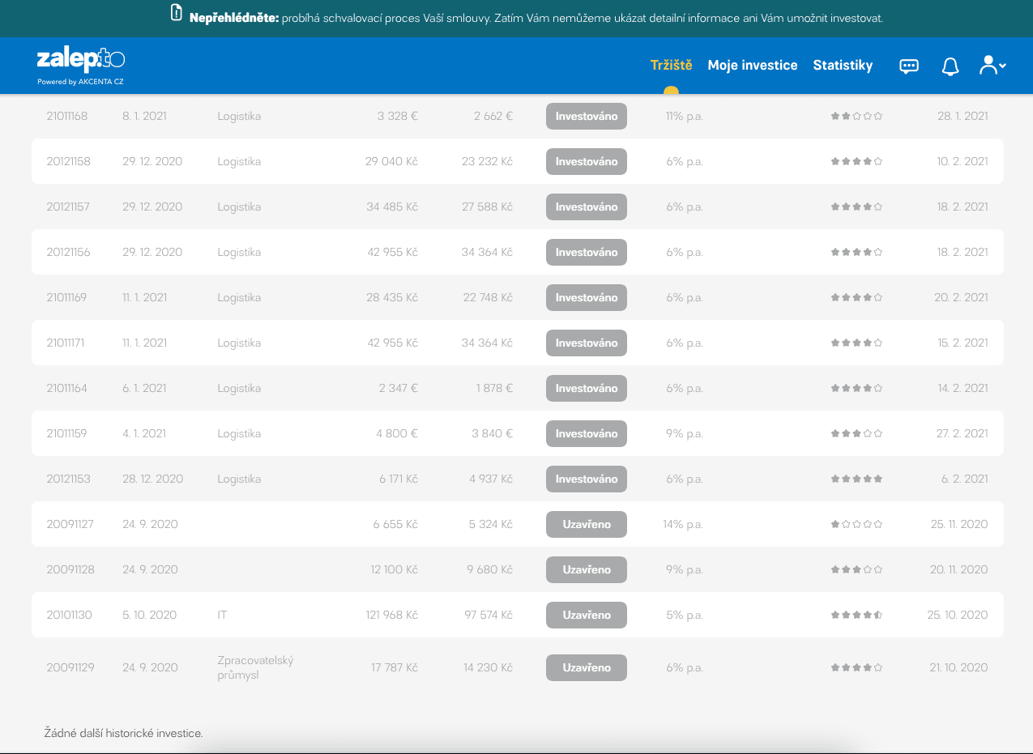Open the Moje investice tab
Screen dimensions: 1033x754
(x=753, y=66)
